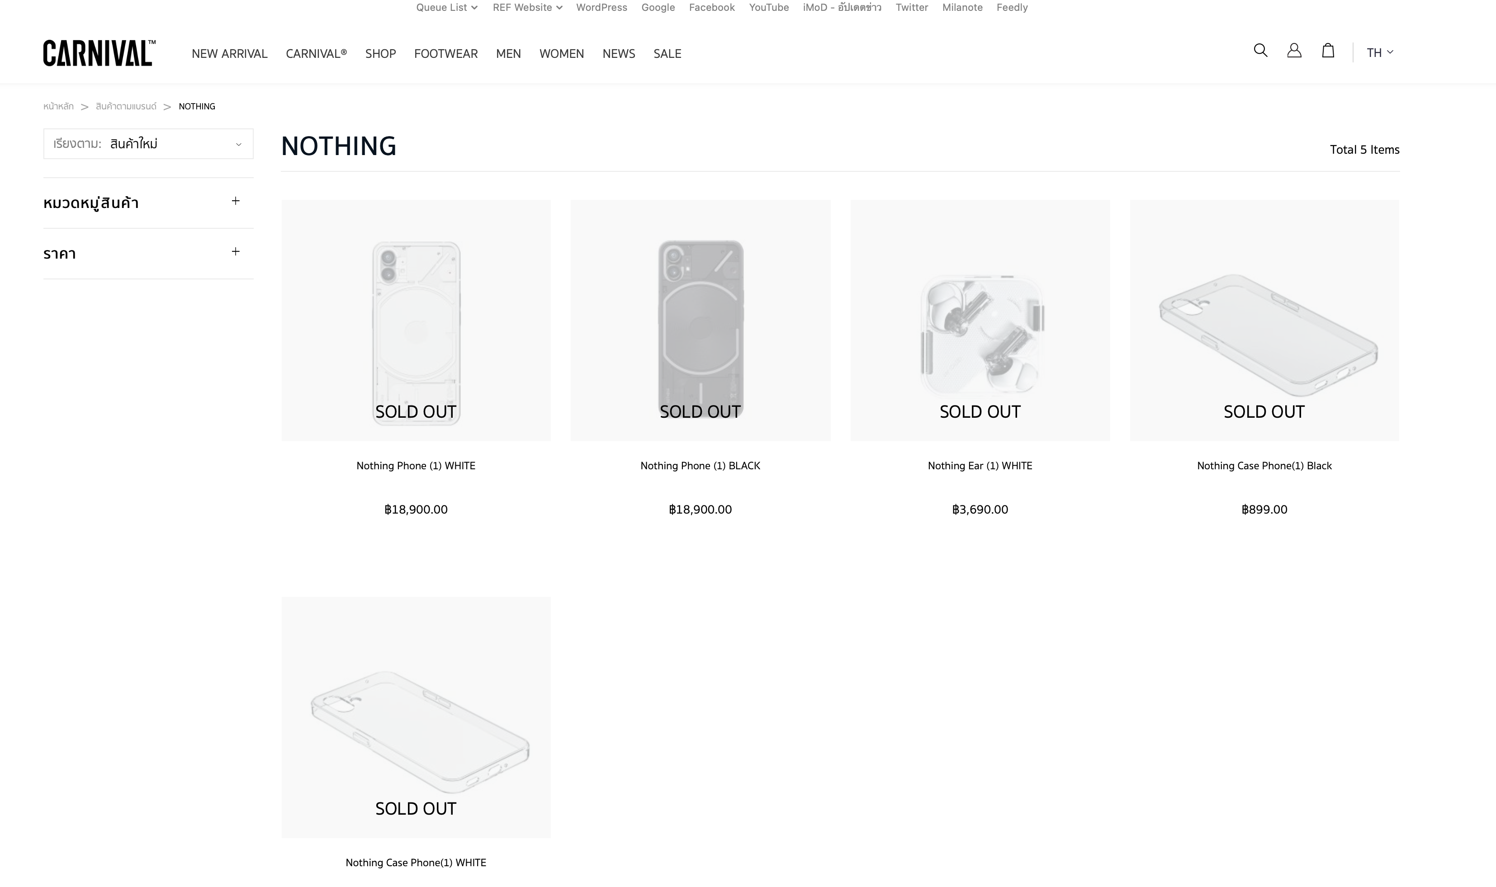The image size is (1496, 887).
Task: Expand the ราคา price filter
Action: click(236, 252)
